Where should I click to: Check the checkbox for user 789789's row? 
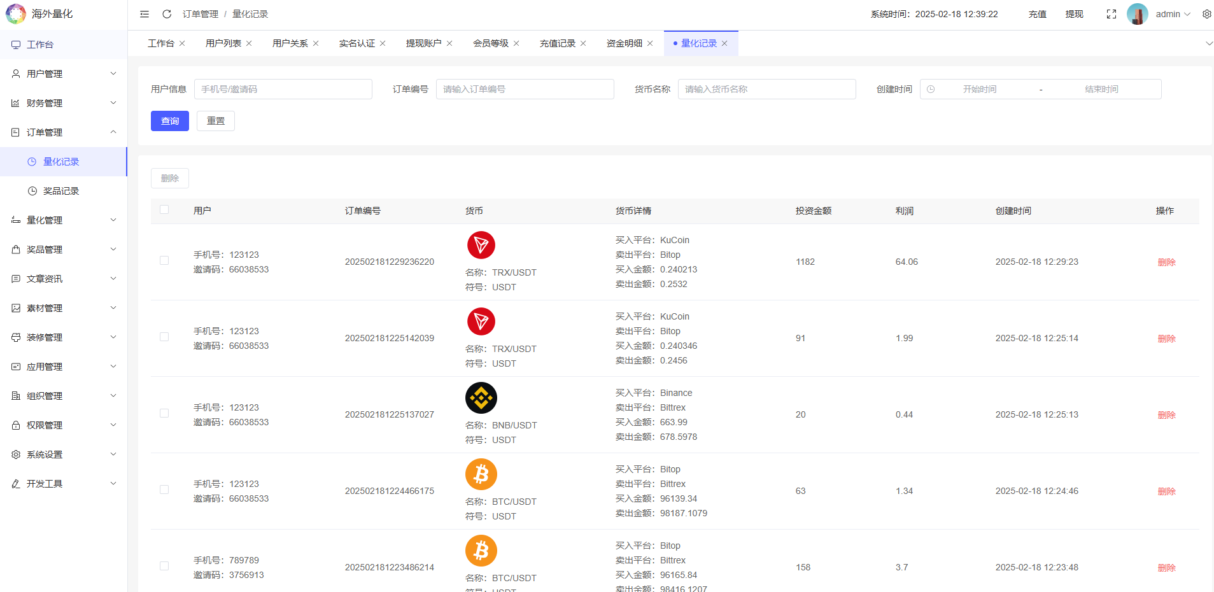pyautogui.click(x=164, y=566)
